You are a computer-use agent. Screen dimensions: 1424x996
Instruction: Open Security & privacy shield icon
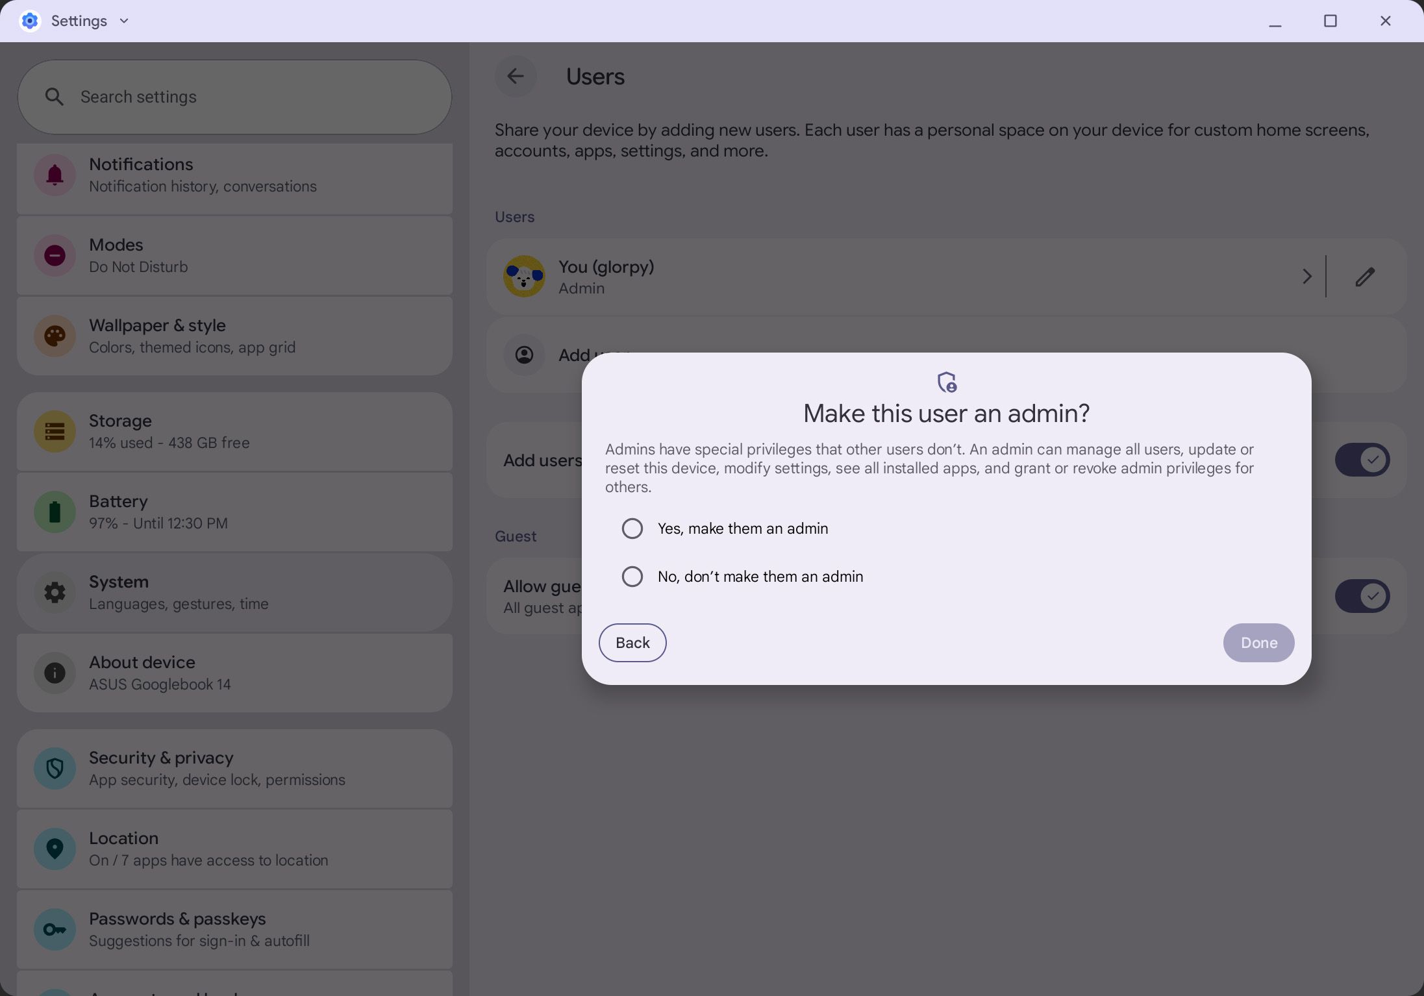click(55, 768)
